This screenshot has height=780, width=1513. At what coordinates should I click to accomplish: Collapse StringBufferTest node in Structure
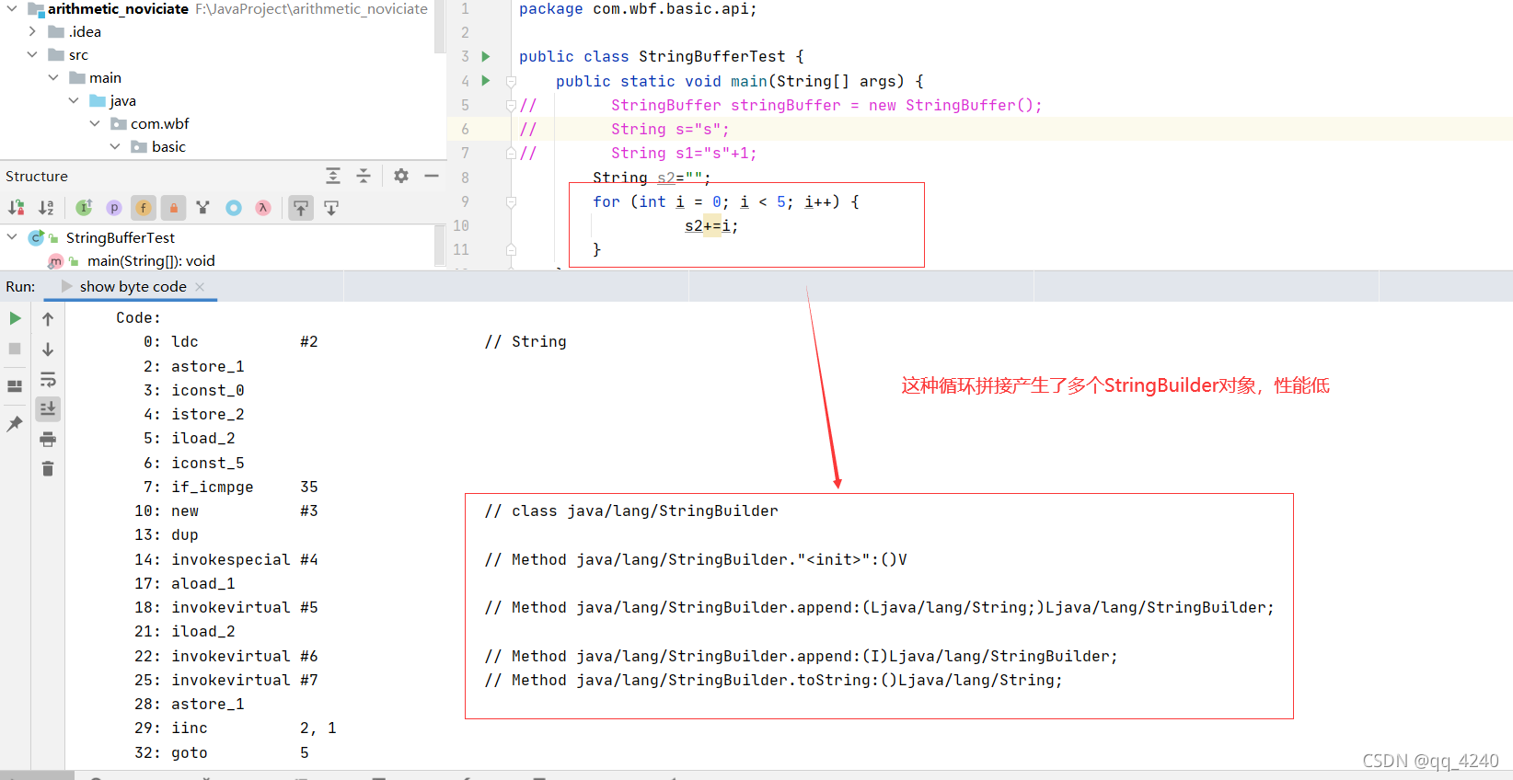[12, 237]
